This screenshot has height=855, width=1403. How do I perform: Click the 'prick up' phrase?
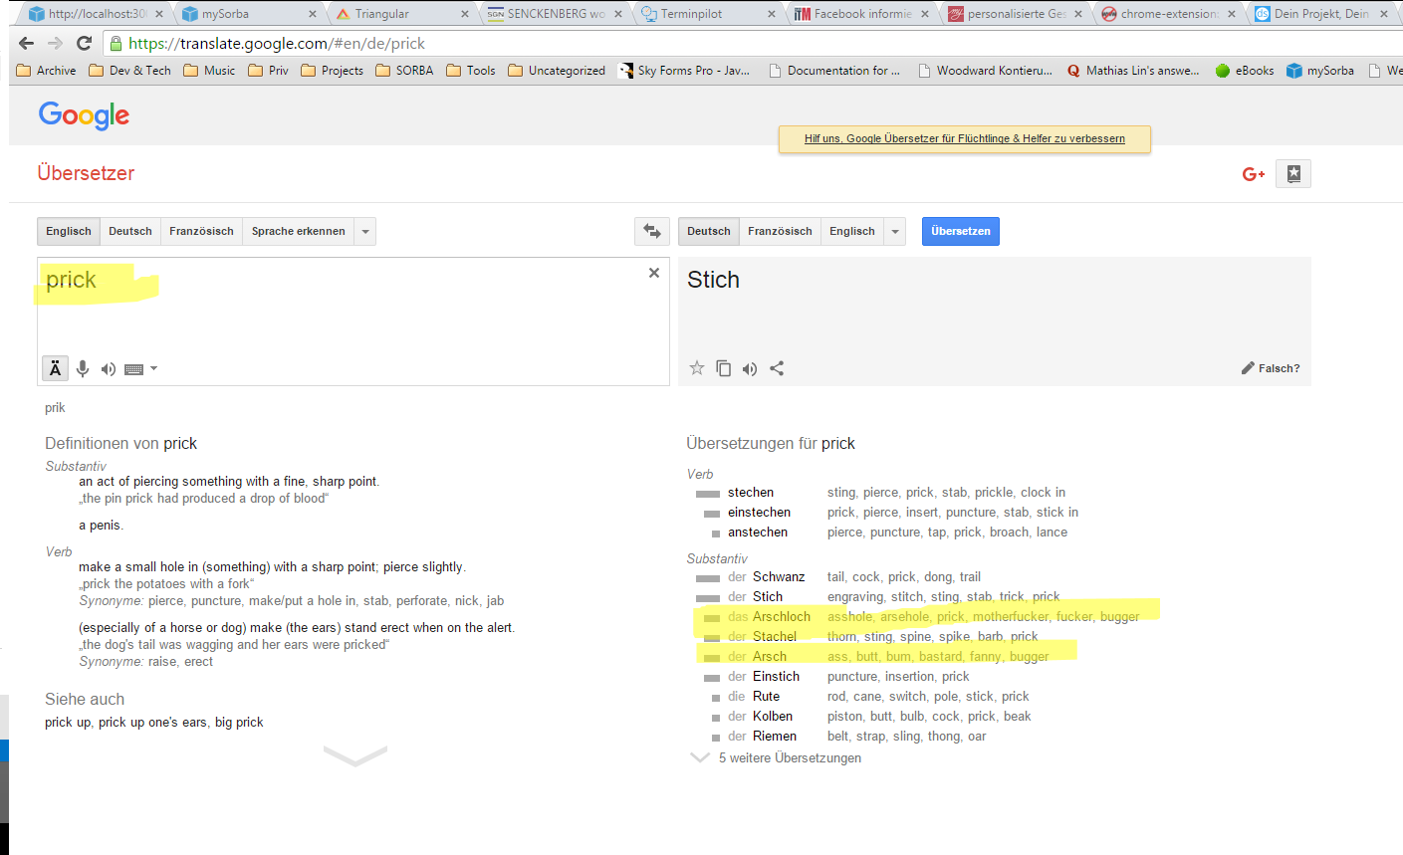(x=68, y=722)
